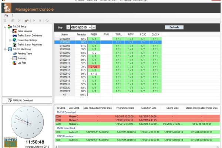The width and height of the screenshot is (222, 148).
Task: Sort by the Reliability column header
Action: (x=81, y=34)
